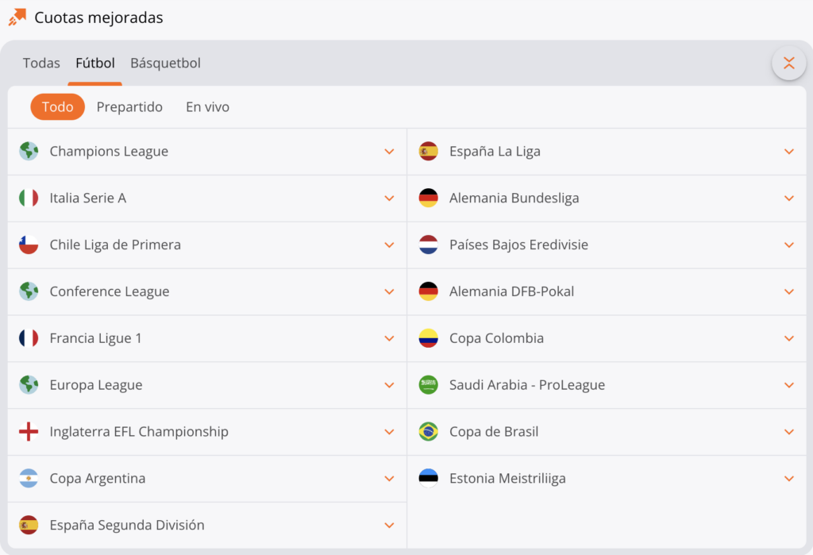Viewport: 813px width, 555px height.
Task: Click the Champions League globe icon
Action: pos(29,152)
